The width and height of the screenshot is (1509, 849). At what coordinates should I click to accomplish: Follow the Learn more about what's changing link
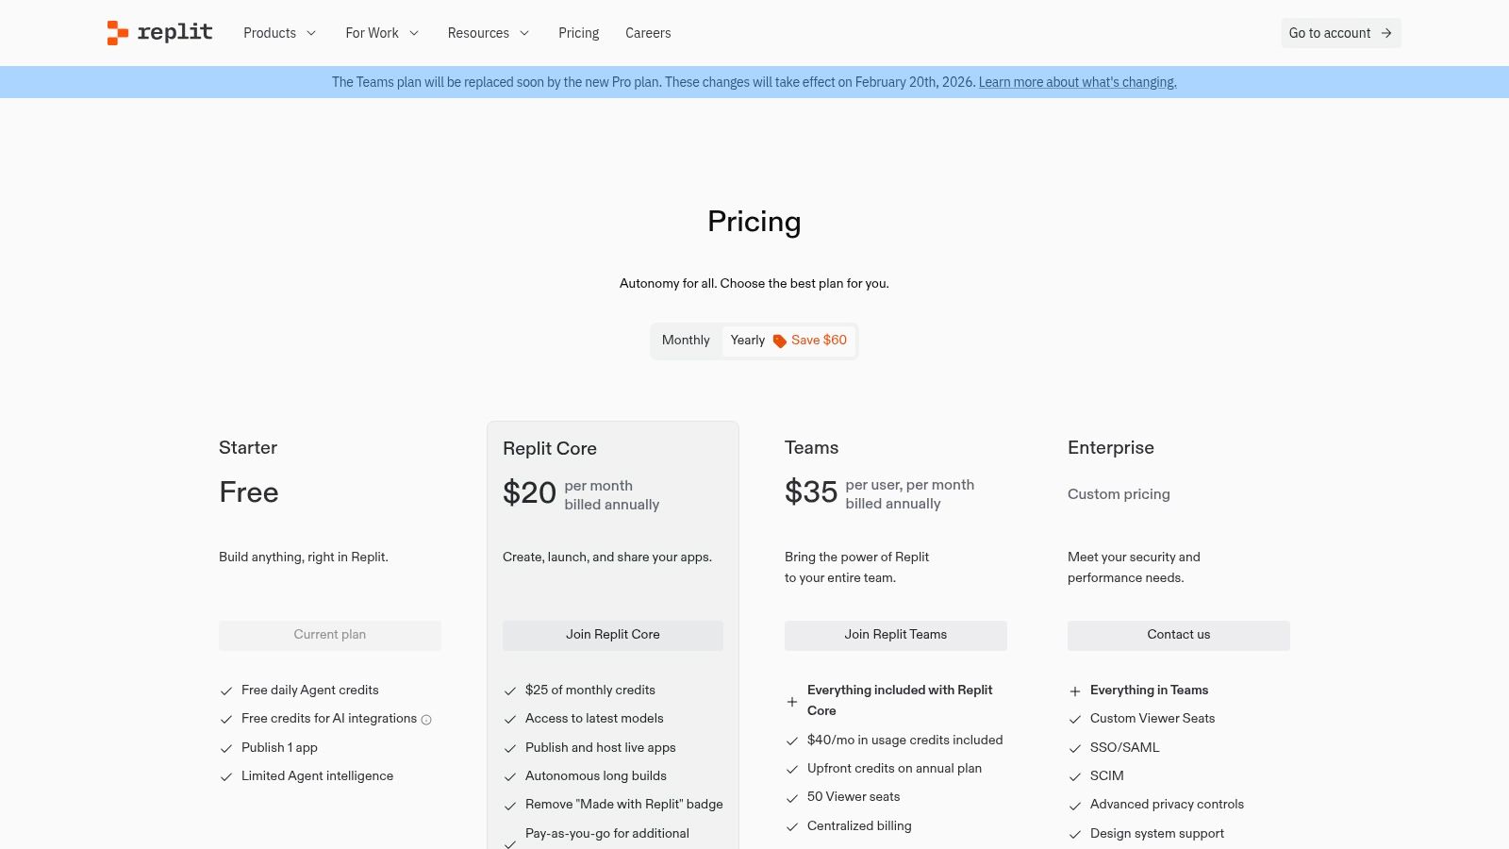click(x=1077, y=82)
